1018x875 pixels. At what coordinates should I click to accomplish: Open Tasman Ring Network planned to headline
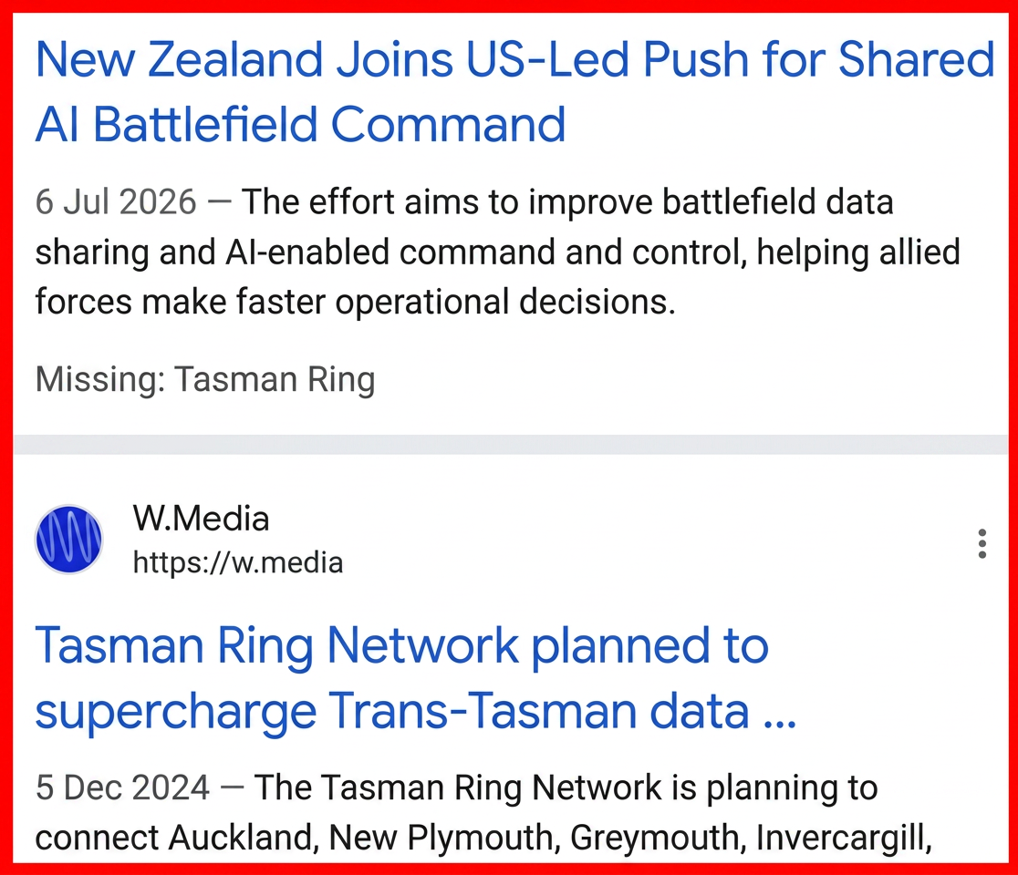(x=402, y=646)
